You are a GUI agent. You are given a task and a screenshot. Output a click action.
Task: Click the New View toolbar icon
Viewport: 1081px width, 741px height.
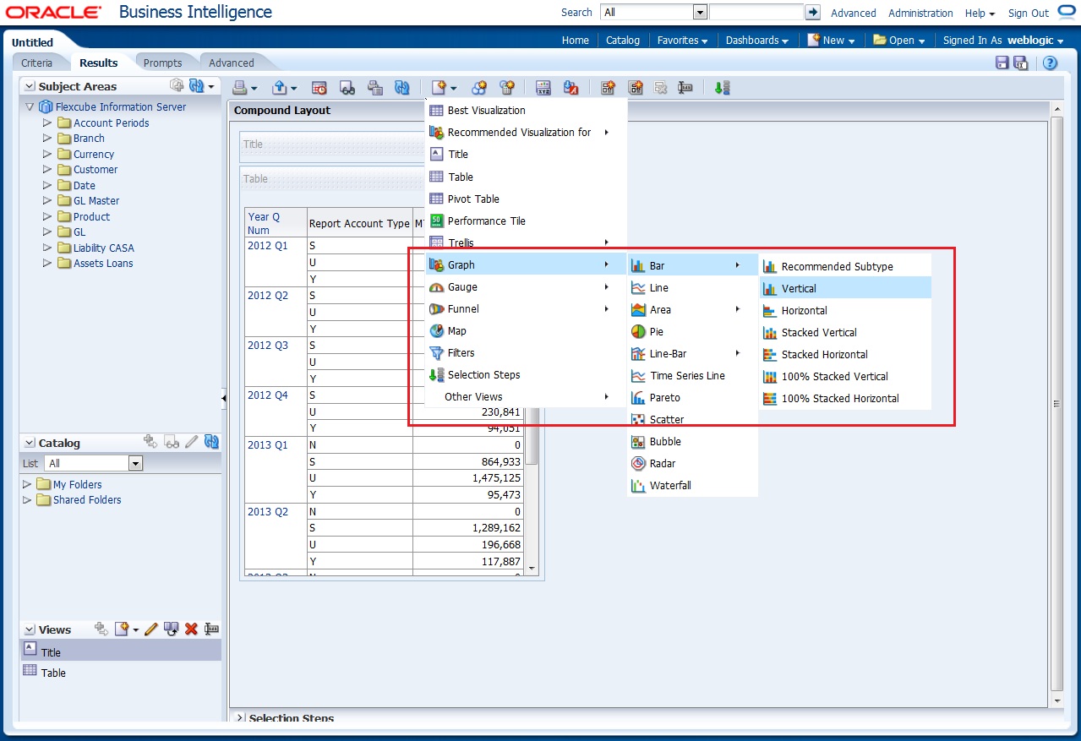click(439, 87)
